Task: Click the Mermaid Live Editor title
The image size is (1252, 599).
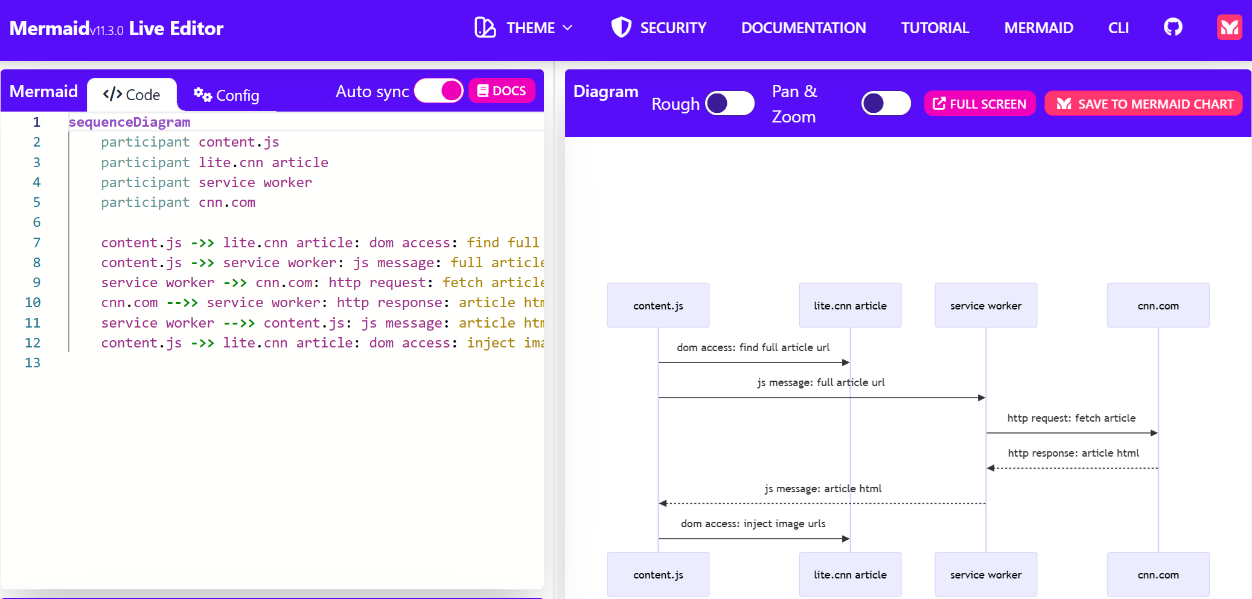Action: coord(117,28)
